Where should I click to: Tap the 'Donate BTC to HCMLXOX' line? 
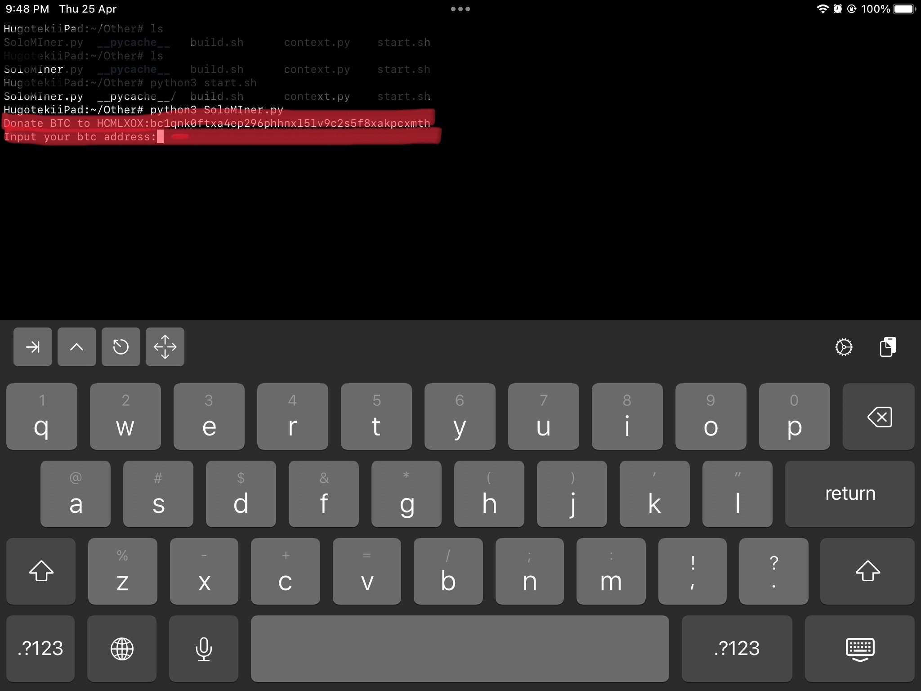pyautogui.click(x=217, y=123)
